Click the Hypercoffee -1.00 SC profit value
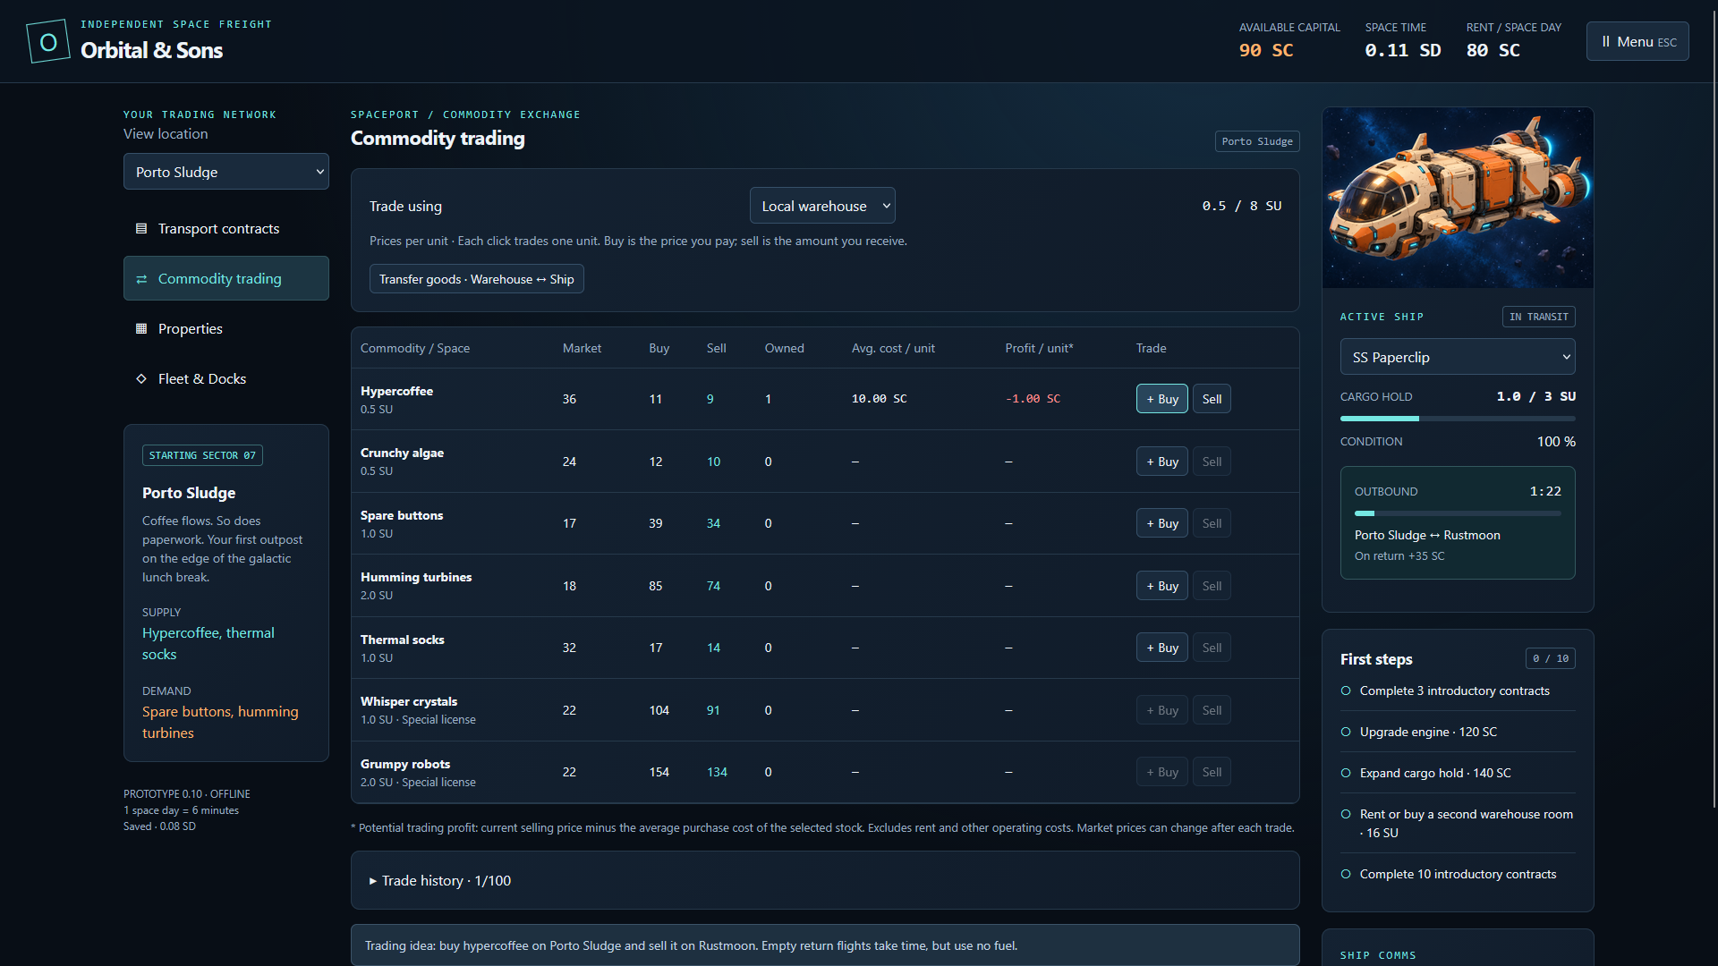Viewport: 1718px width, 966px height. tap(1033, 399)
